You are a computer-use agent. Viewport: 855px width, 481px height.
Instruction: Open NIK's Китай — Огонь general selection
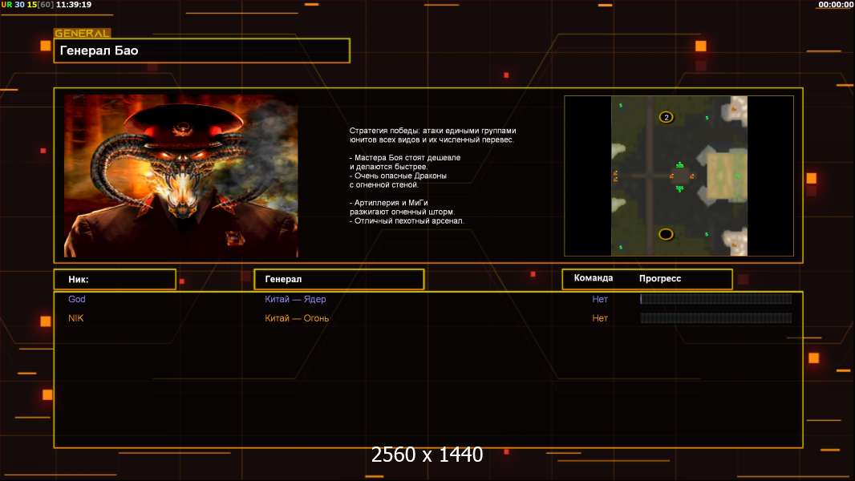coord(297,318)
